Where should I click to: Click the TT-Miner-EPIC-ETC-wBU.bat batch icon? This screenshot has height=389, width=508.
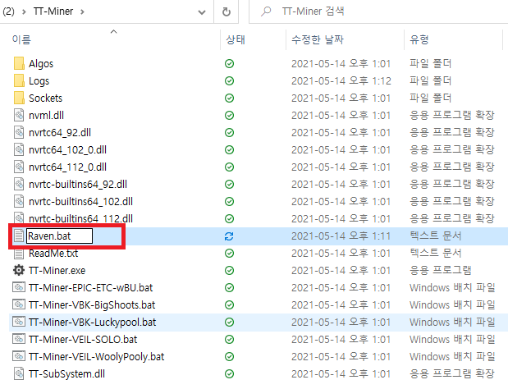point(19,287)
